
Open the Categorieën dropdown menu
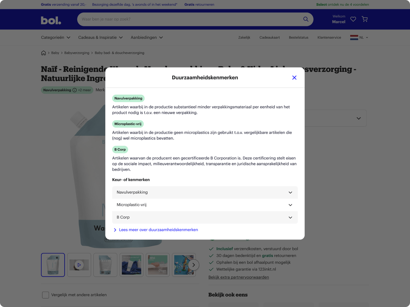pyautogui.click(x=56, y=37)
